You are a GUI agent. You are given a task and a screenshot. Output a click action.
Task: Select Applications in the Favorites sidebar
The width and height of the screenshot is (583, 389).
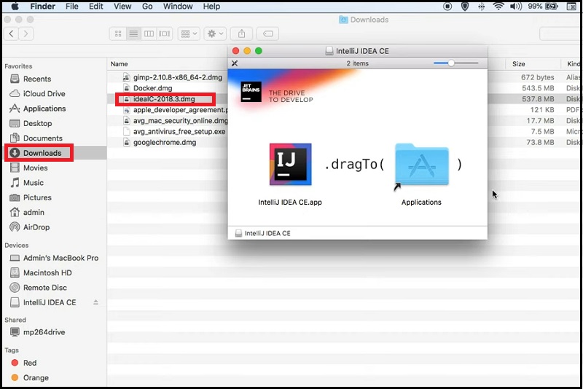(x=44, y=109)
